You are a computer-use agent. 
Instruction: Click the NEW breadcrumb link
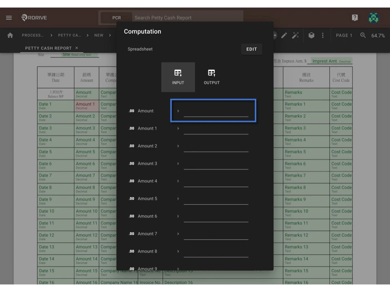click(98, 35)
